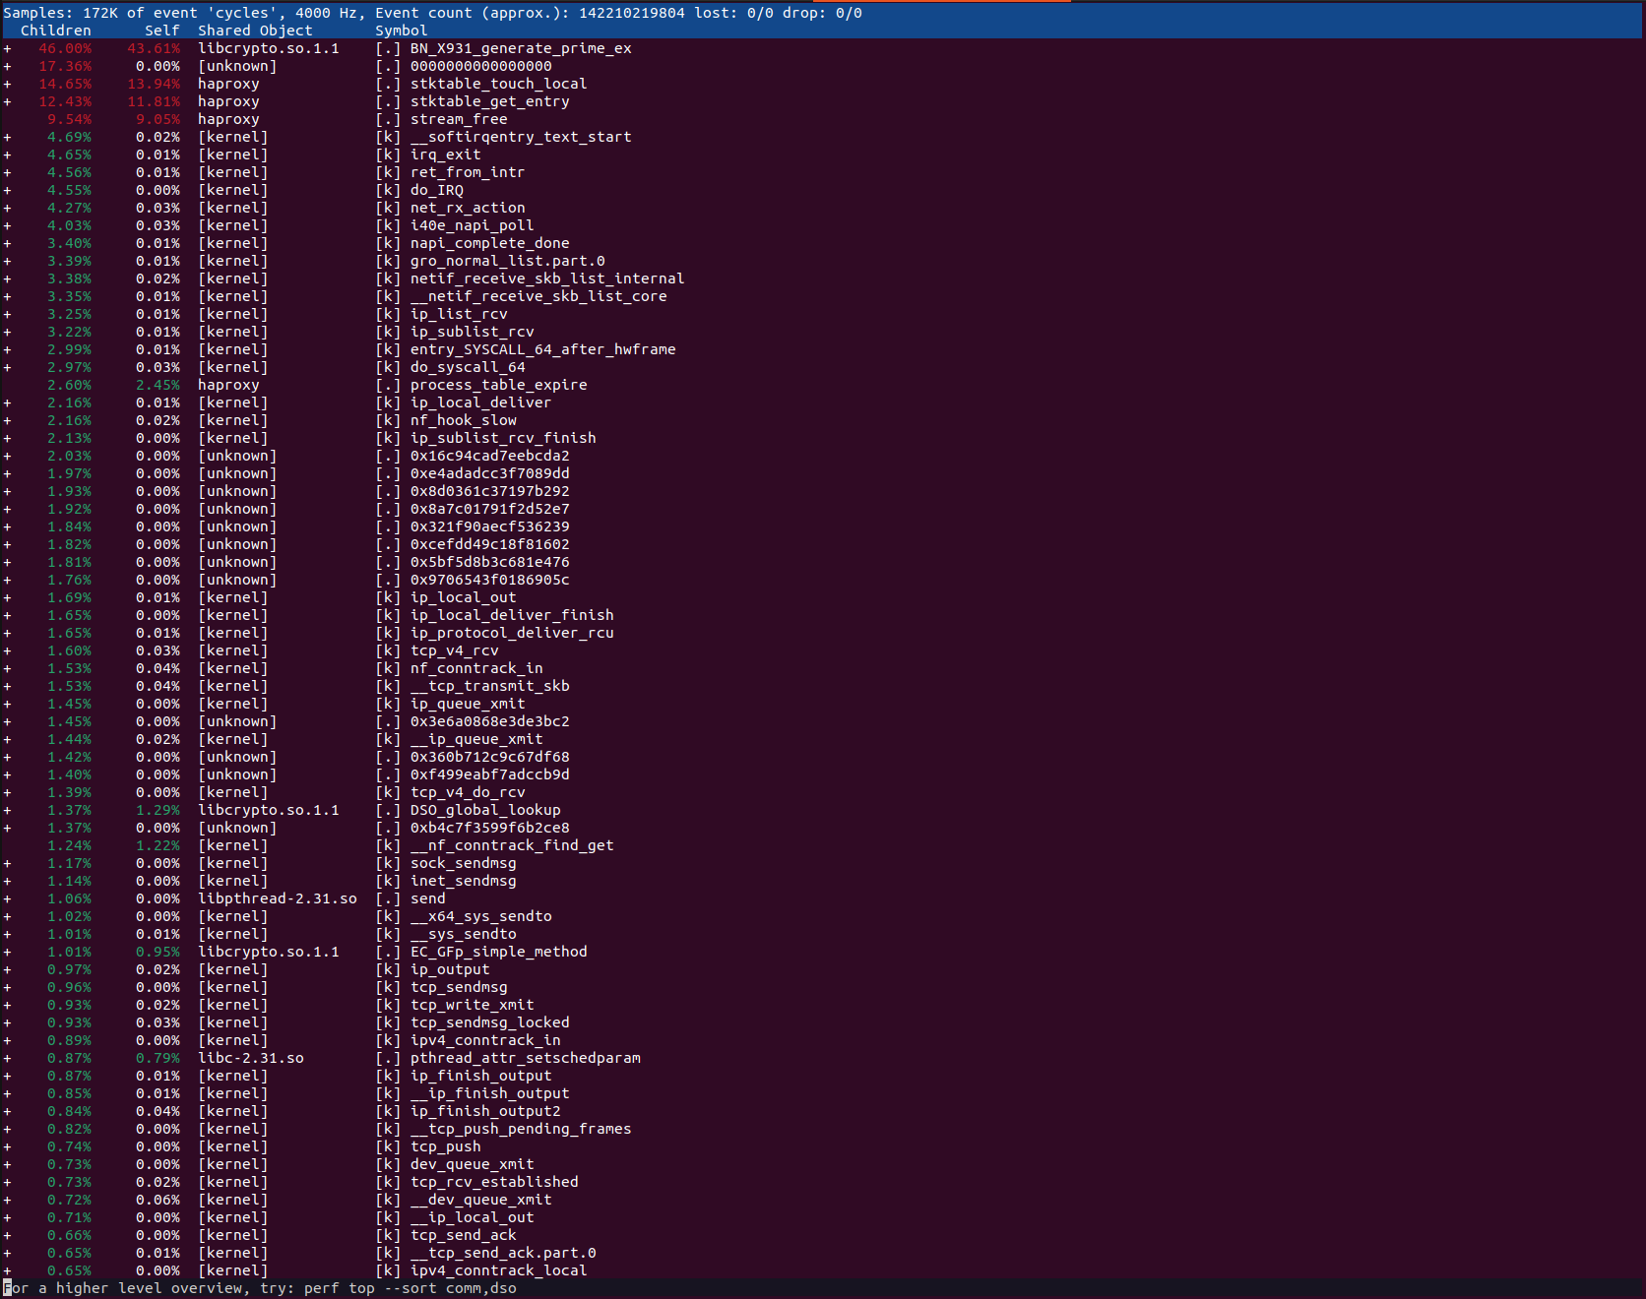
Task: Select the netif_receive_skb_list_internal symbol
Action: click(547, 278)
